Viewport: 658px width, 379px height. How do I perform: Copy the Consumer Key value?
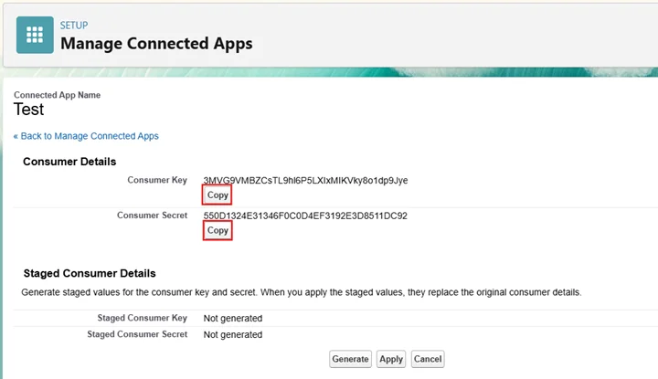[x=218, y=195]
